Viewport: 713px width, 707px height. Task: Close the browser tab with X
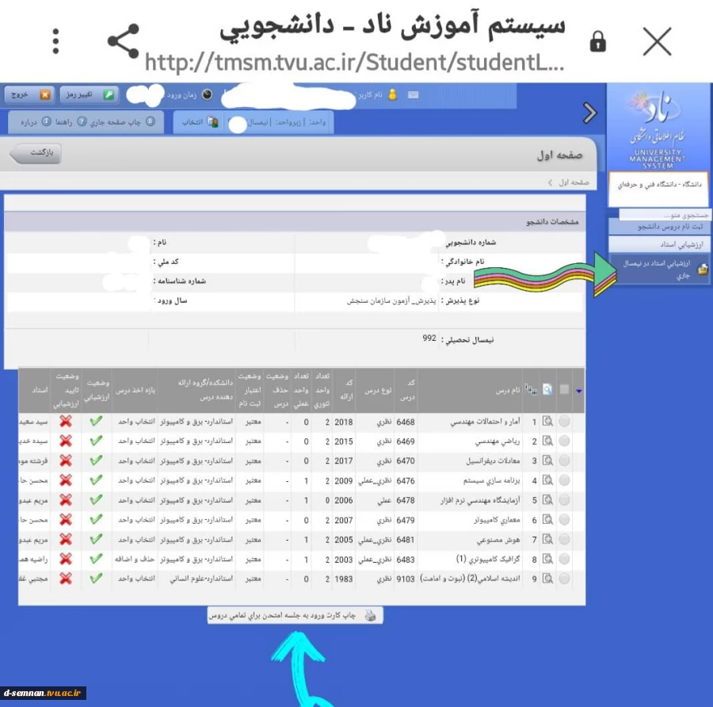[657, 41]
